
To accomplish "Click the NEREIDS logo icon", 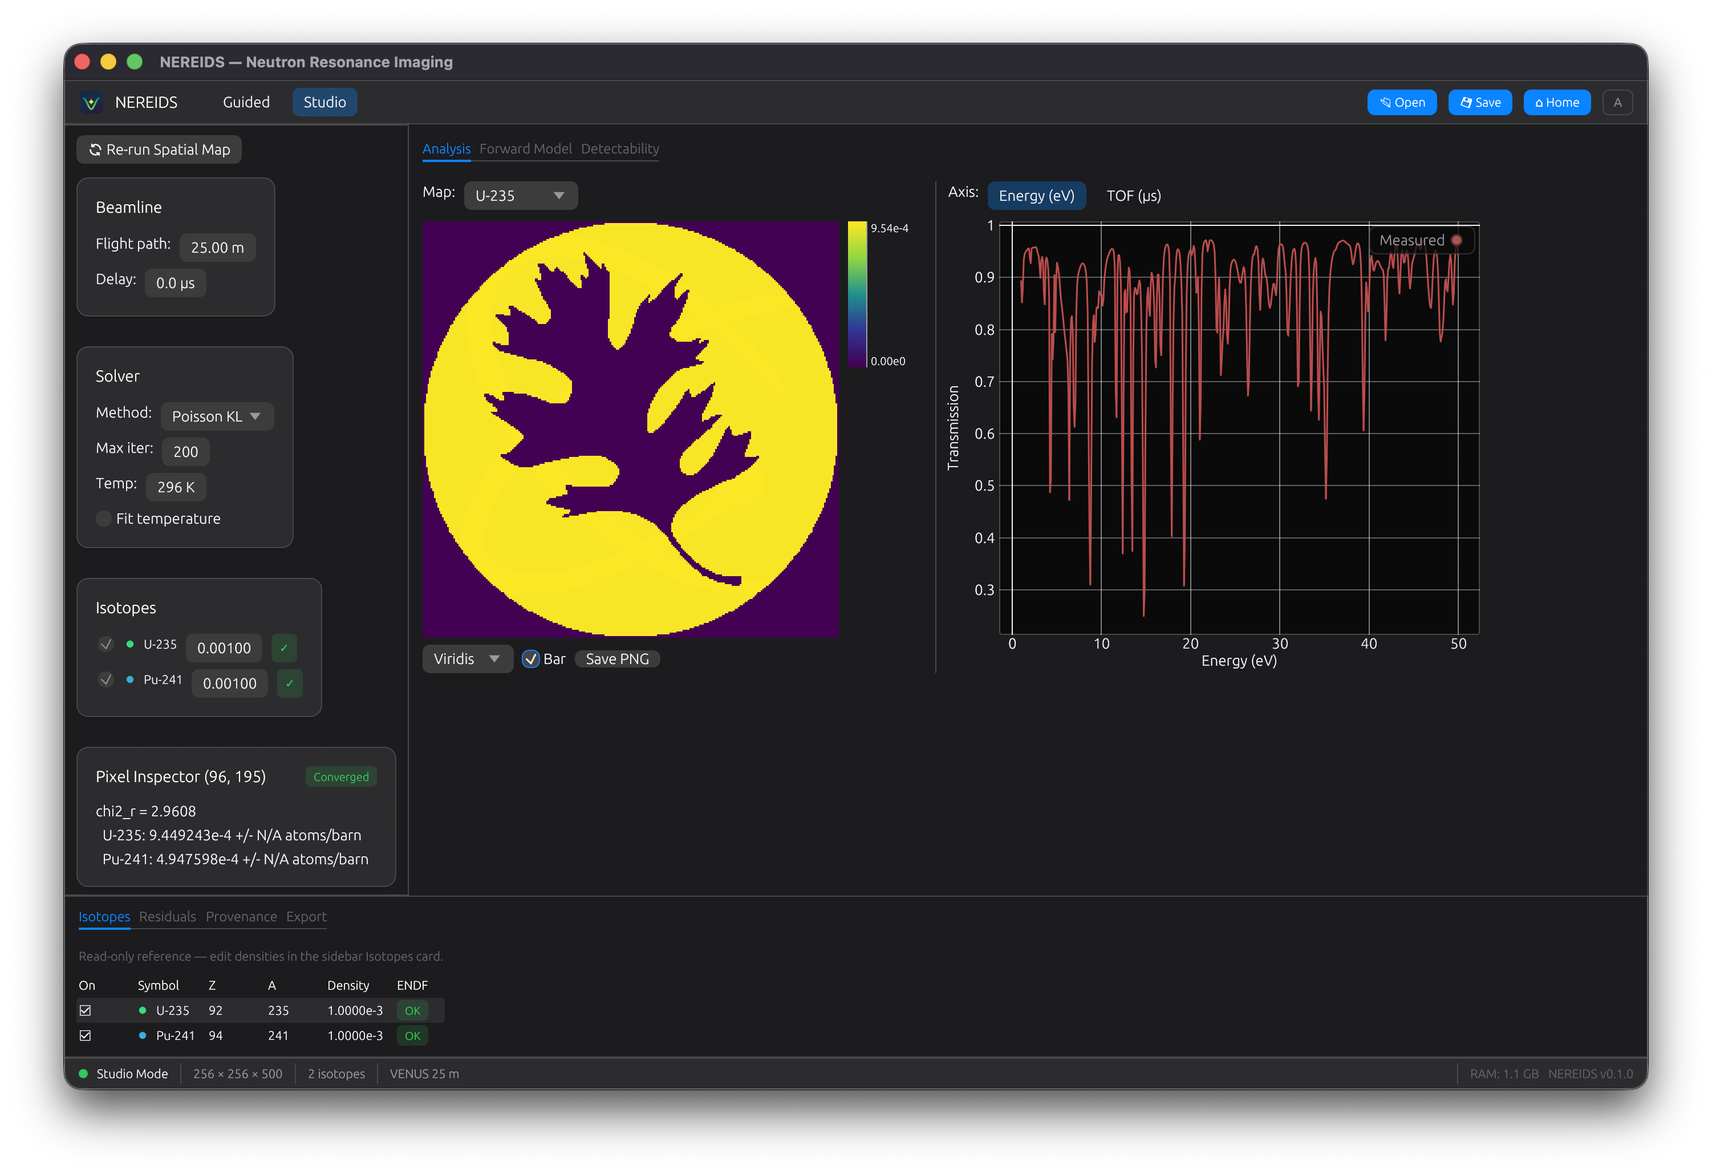I will (x=91, y=103).
